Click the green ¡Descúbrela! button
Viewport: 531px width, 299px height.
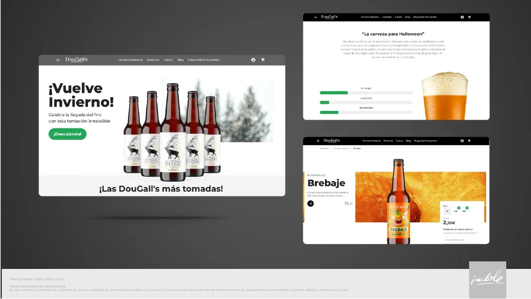[x=67, y=134]
